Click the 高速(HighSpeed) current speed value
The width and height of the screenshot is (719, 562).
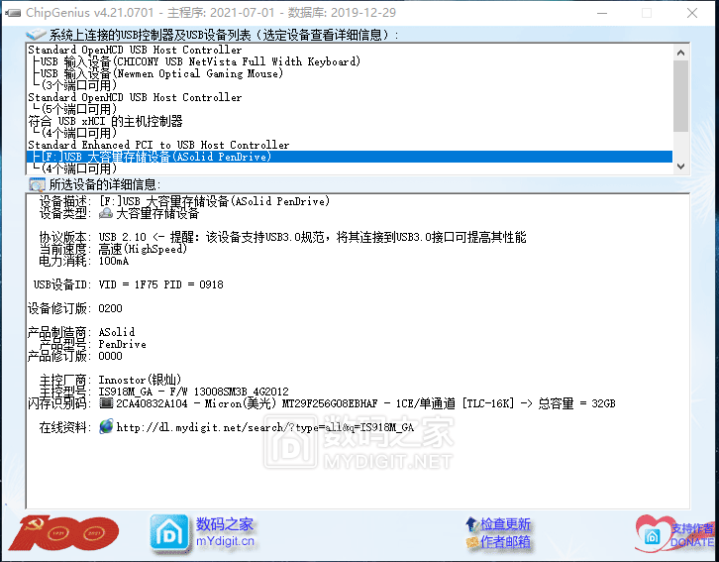tap(143, 249)
